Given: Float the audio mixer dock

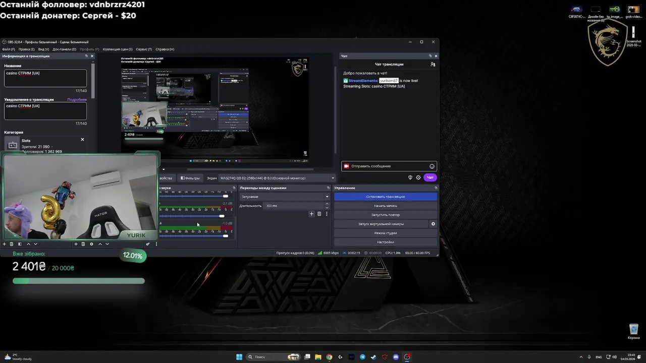Looking at the screenshot, I should coord(234,188).
